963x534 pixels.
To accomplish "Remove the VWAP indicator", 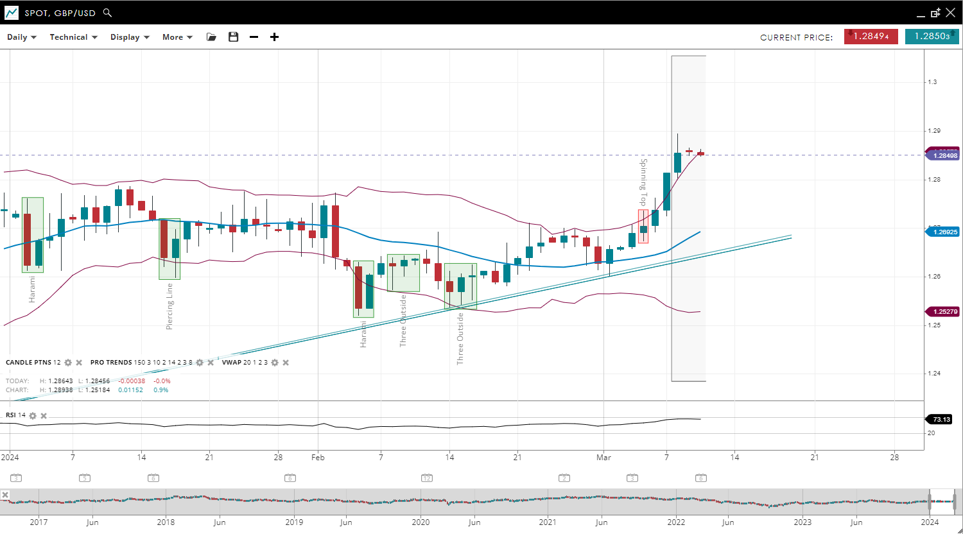I will point(286,363).
